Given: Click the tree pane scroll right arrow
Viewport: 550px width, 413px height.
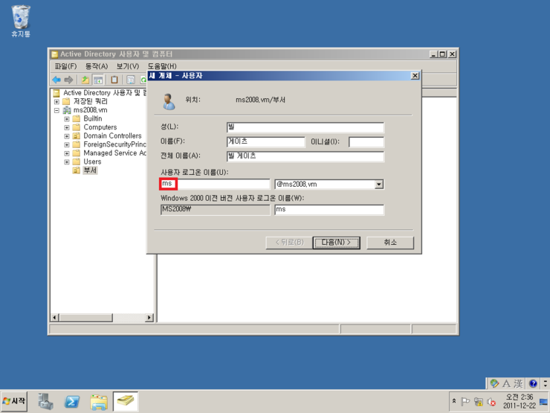Looking at the screenshot, I should point(149,318).
